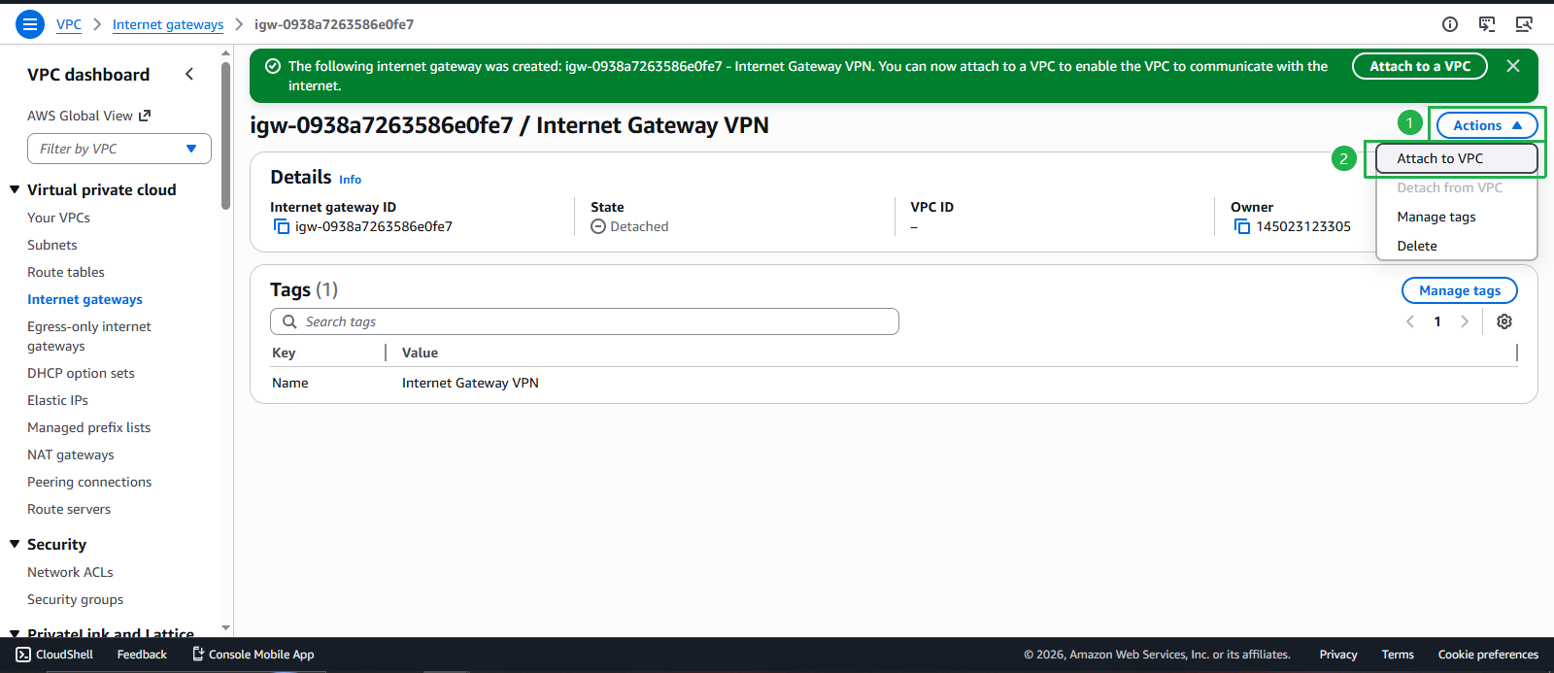Sort tags by Value column header
1554x673 pixels.
[x=420, y=353]
